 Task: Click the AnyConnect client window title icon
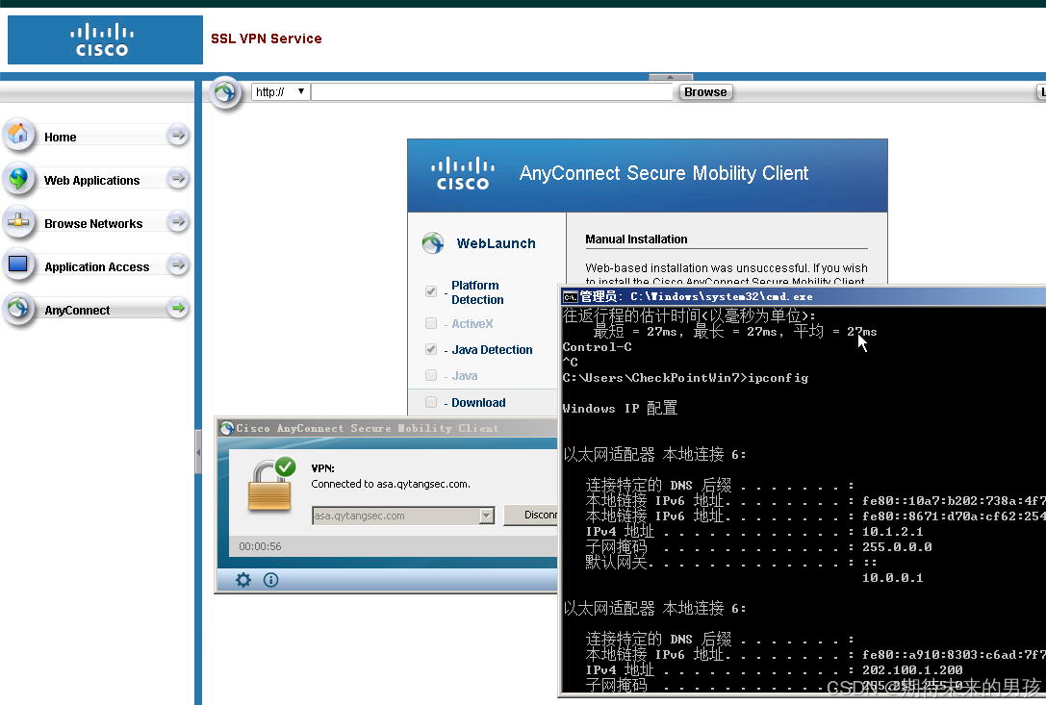[x=227, y=428]
